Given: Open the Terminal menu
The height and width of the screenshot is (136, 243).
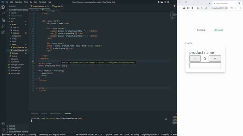Looking at the screenshot, I should click(x=43, y=2).
